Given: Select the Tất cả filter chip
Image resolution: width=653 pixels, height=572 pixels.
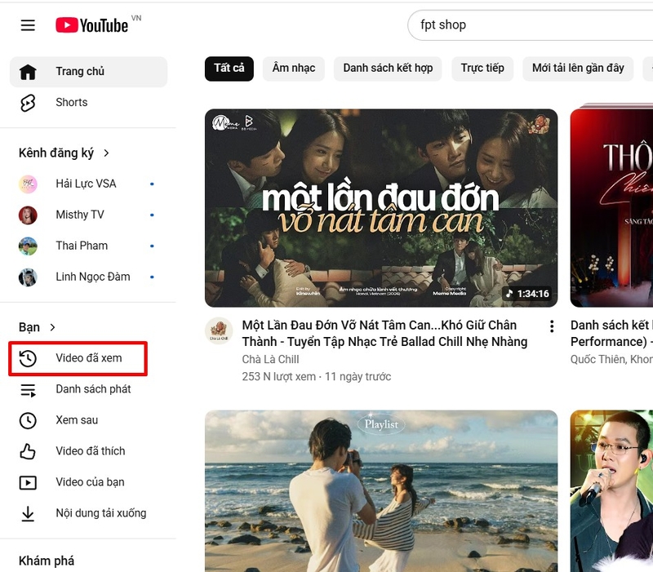Looking at the screenshot, I should click(x=229, y=69).
